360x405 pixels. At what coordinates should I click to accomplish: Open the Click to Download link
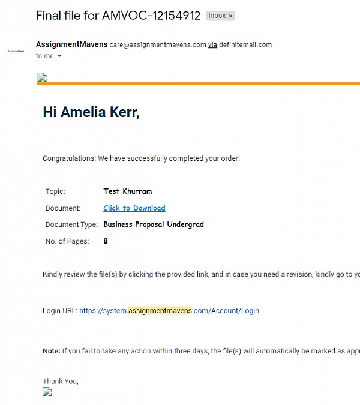[134, 208]
